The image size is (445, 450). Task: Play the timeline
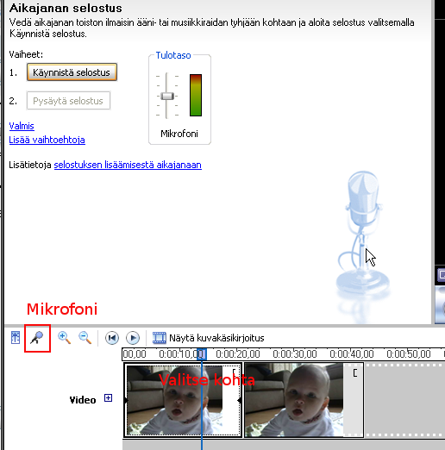tap(133, 338)
